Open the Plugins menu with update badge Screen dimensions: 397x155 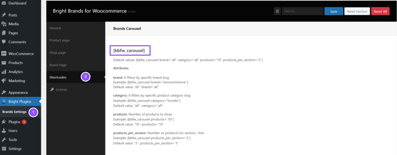click(x=14, y=122)
